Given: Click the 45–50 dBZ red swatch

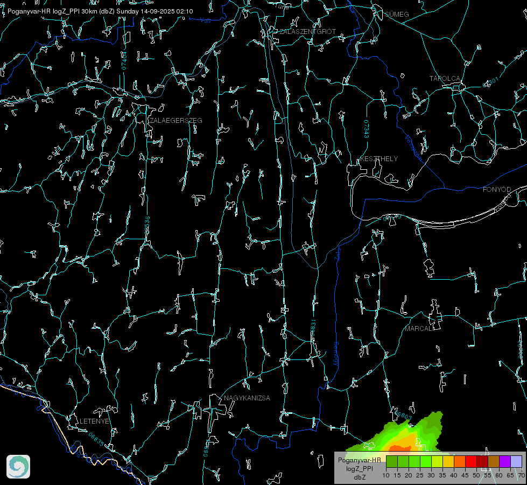Looking at the screenshot, I should 471,461.
